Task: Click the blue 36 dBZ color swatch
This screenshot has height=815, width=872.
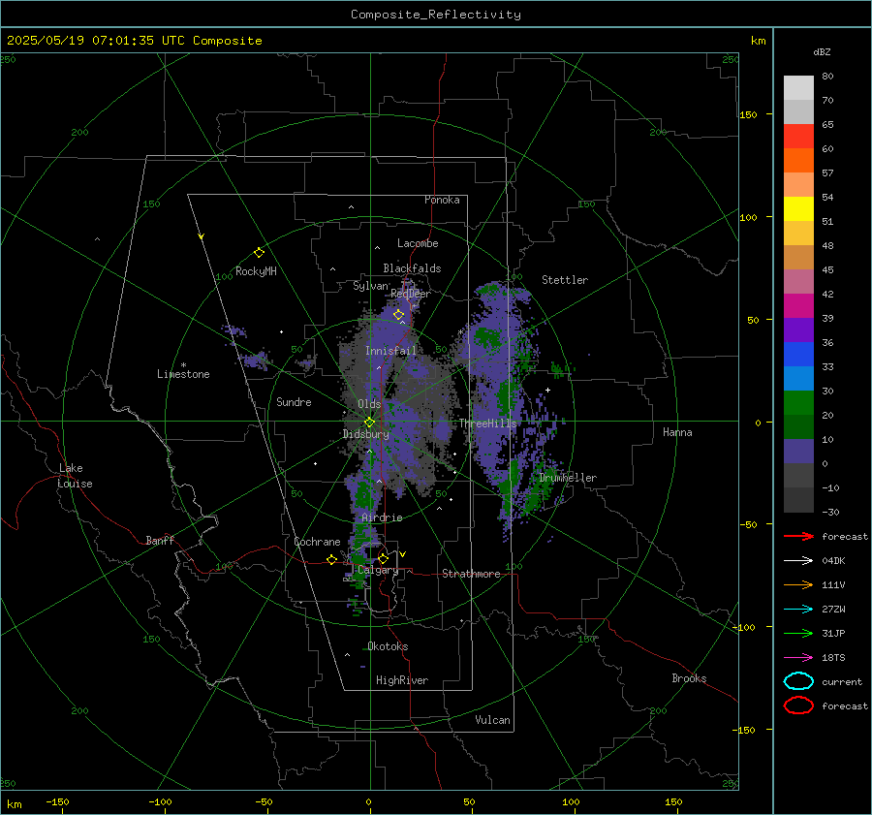Action: point(798,355)
